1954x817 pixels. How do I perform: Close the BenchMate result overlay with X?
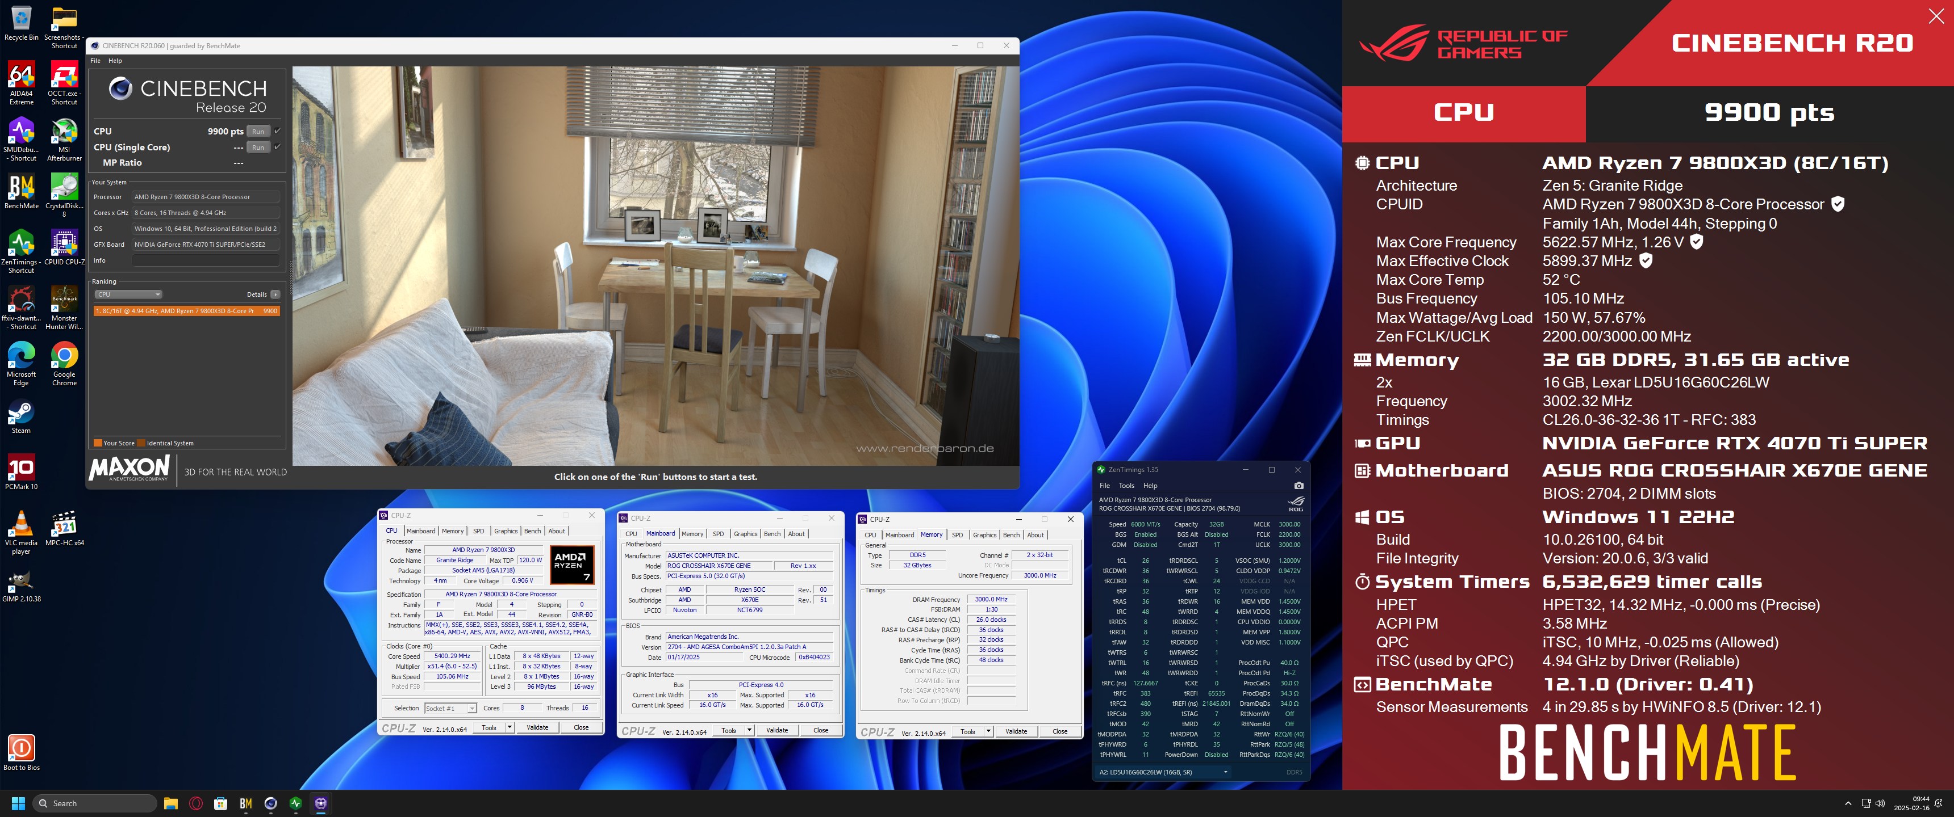(1936, 16)
